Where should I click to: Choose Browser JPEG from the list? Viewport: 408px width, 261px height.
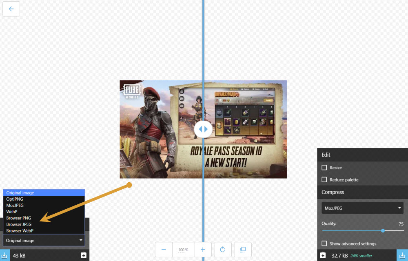[44, 224]
